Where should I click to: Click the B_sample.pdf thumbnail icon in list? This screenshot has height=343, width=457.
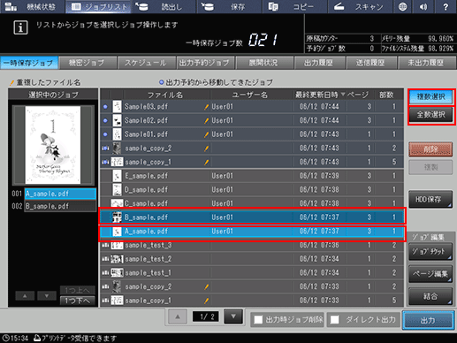[x=117, y=217]
